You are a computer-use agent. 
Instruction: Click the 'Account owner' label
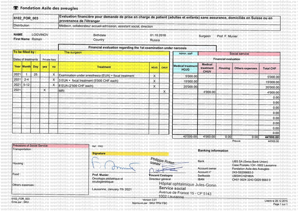pos(207,169)
